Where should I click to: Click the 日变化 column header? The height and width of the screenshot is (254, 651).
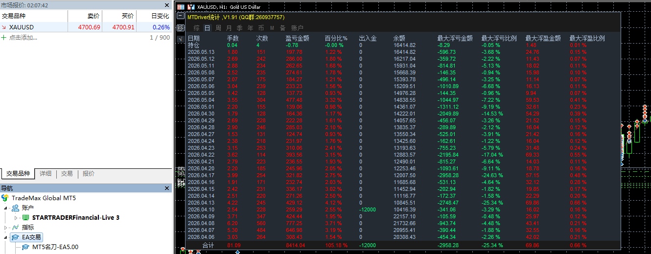(154, 16)
